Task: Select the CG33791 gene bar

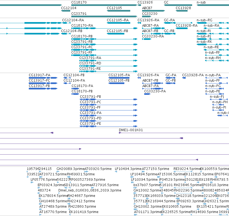Action: click(x=104, y=16)
